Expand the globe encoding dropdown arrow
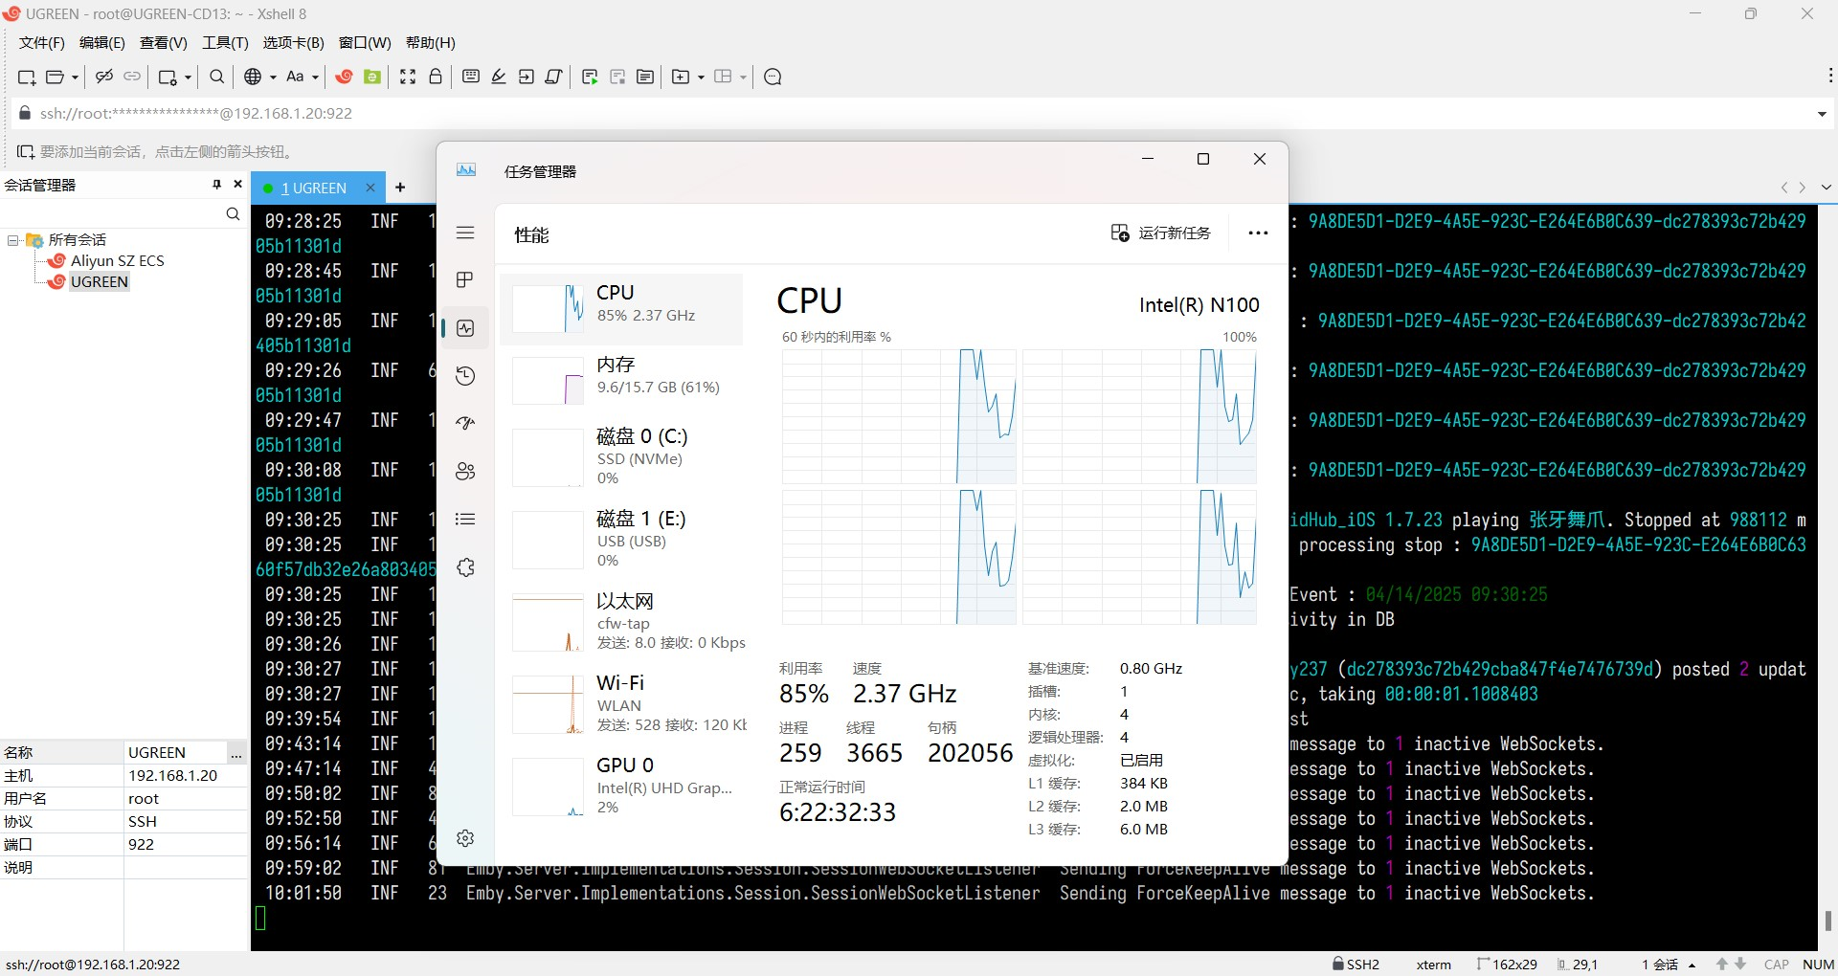The width and height of the screenshot is (1838, 976). [273, 78]
